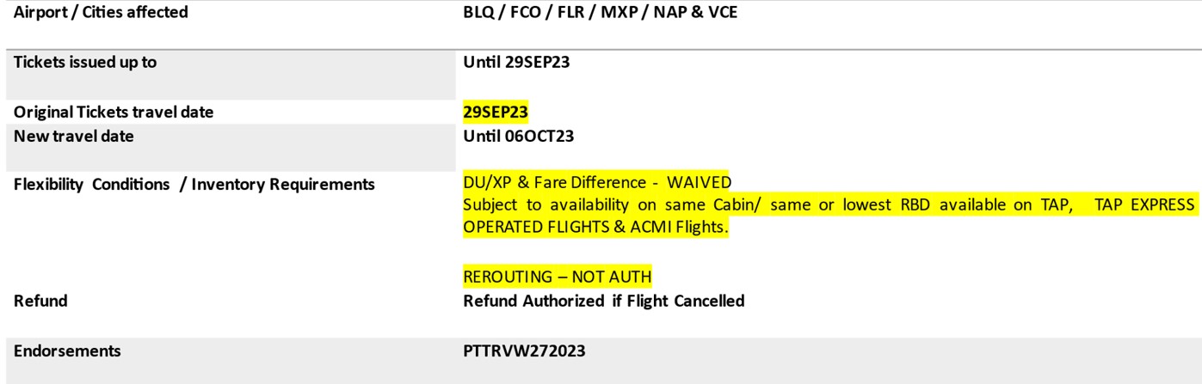Click the word 'WAIVED' in the flexibility conditions
This screenshot has height=384, width=1202.
point(700,182)
